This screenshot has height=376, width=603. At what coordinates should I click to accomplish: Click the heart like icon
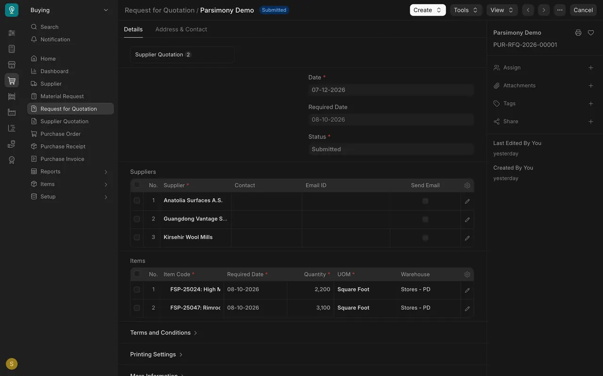coord(591,32)
